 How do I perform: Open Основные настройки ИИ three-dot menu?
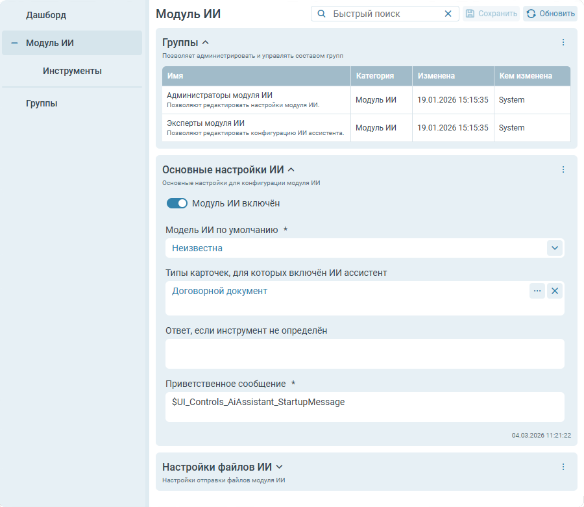click(563, 170)
